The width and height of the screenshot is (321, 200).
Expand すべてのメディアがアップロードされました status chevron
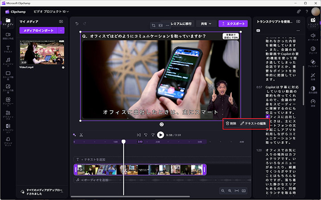[x=62, y=192]
